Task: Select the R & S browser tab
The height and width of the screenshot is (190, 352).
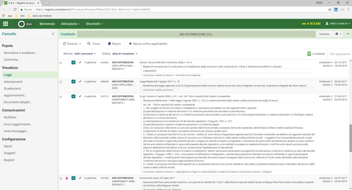Action: point(22,3)
